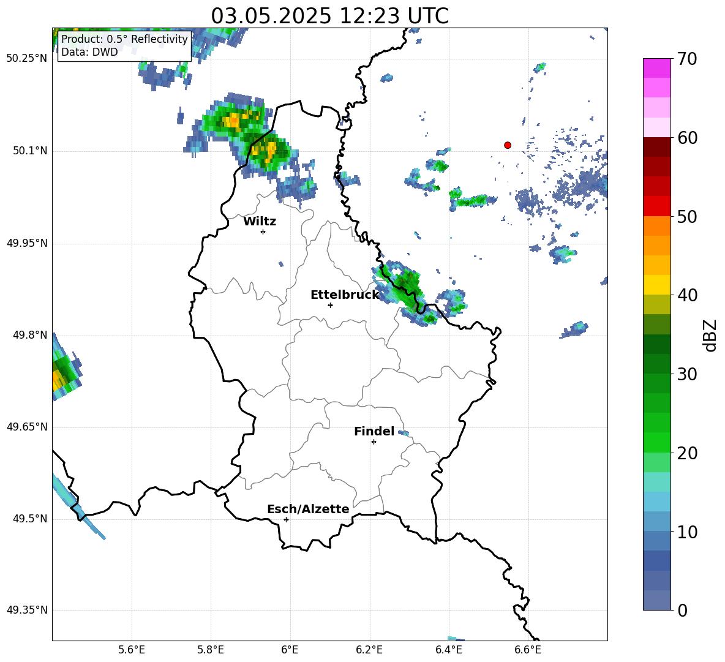
Task: Click the '6°E' longitude label
Action: pos(290,650)
